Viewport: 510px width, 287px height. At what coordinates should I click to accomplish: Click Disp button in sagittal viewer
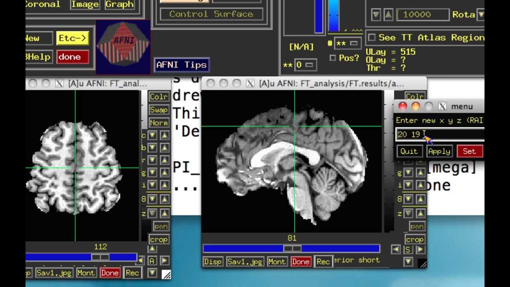(213, 261)
